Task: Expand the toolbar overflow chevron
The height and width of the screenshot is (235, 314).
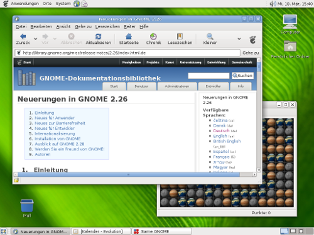Action: pos(239,39)
